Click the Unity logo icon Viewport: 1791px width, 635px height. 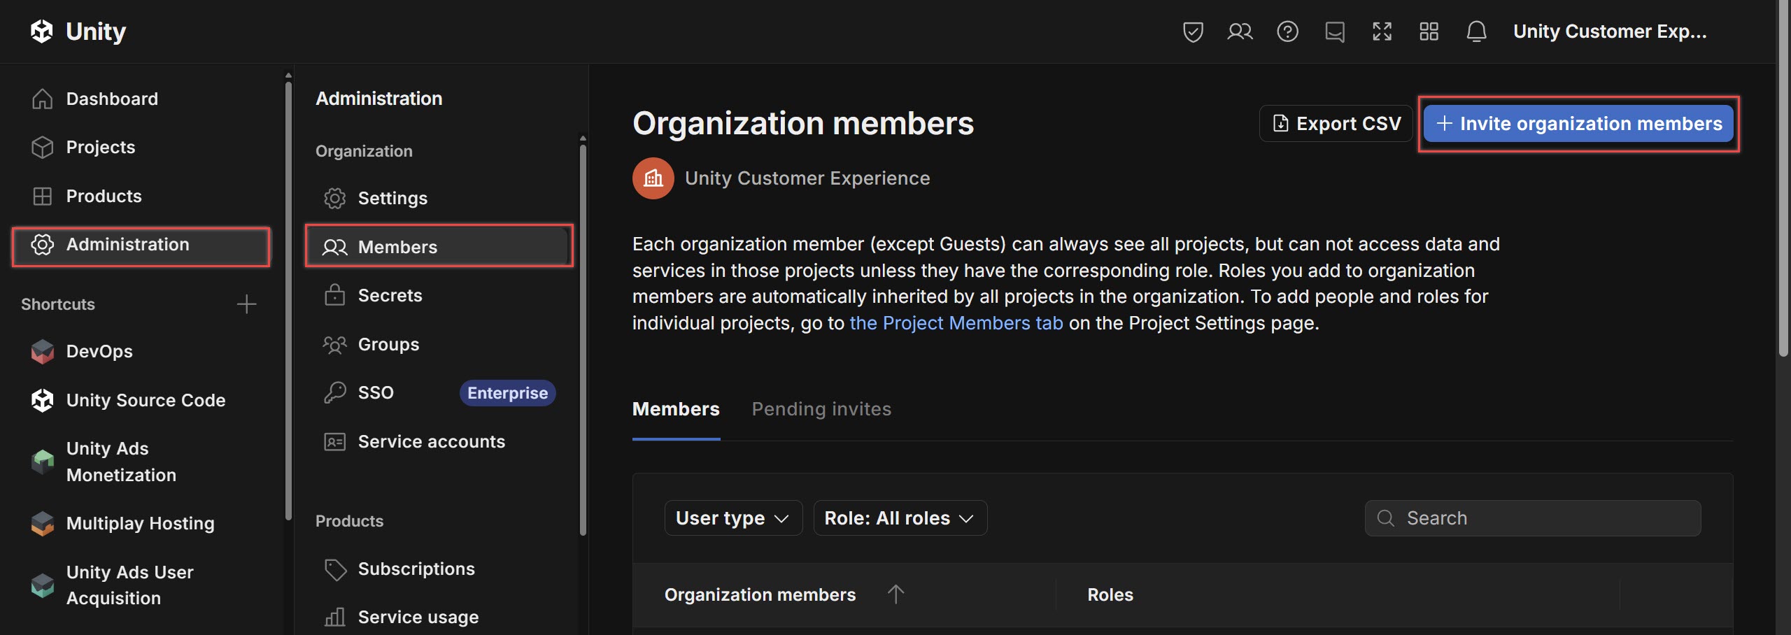pyautogui.click(x=42, y=31)
